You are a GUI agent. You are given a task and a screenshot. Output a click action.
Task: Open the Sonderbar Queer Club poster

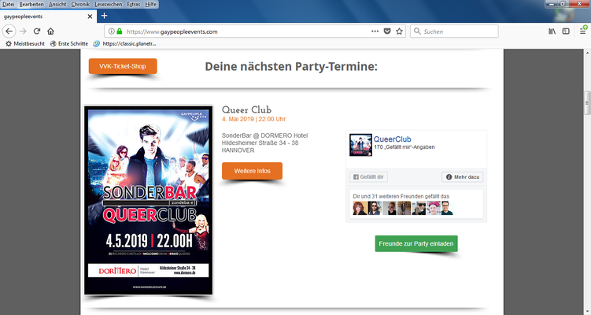click(x=149, y=200)
